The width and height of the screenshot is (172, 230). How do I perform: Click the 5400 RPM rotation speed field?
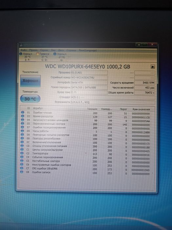[144, 83]
